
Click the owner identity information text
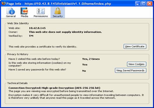click(65, 32)
